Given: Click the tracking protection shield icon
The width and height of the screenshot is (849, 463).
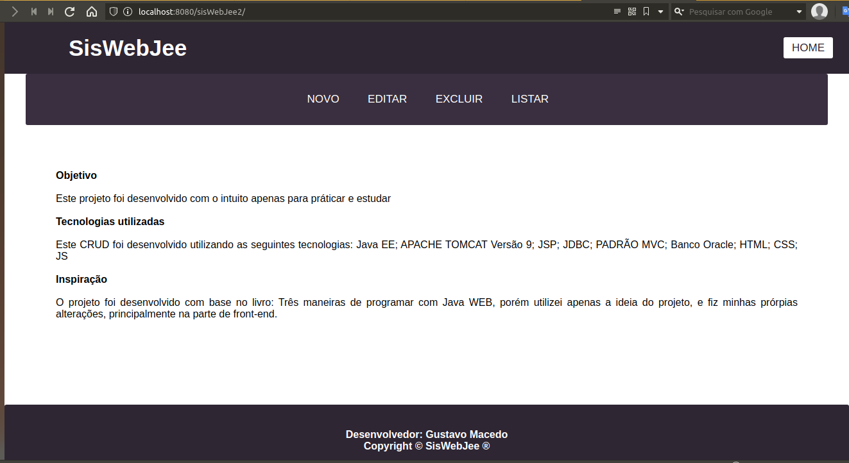Looking at the screenshot, I should [x=114, y=11].
